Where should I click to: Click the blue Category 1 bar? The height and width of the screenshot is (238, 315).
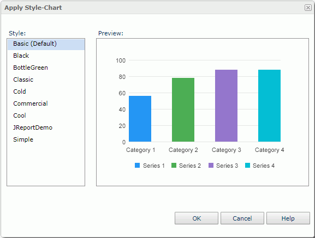(140, 119)
